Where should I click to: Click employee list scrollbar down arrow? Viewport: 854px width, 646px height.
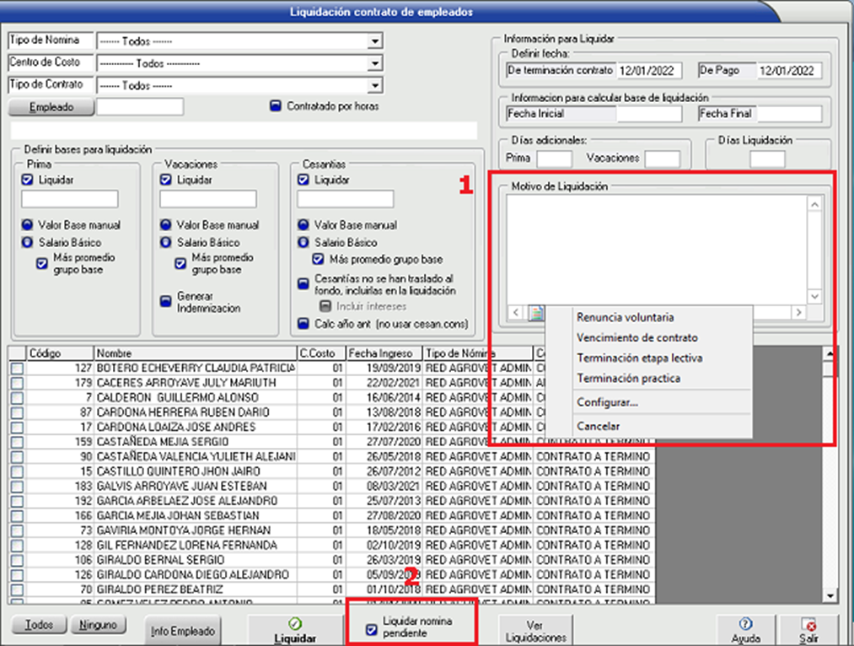[x=830, y=596]
